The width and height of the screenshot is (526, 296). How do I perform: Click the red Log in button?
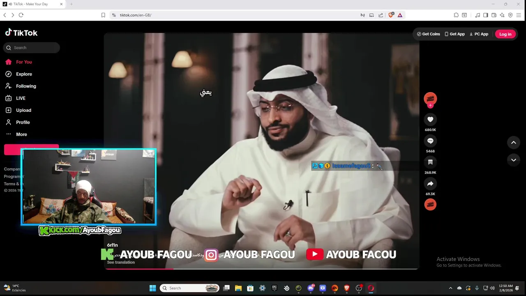505,34
